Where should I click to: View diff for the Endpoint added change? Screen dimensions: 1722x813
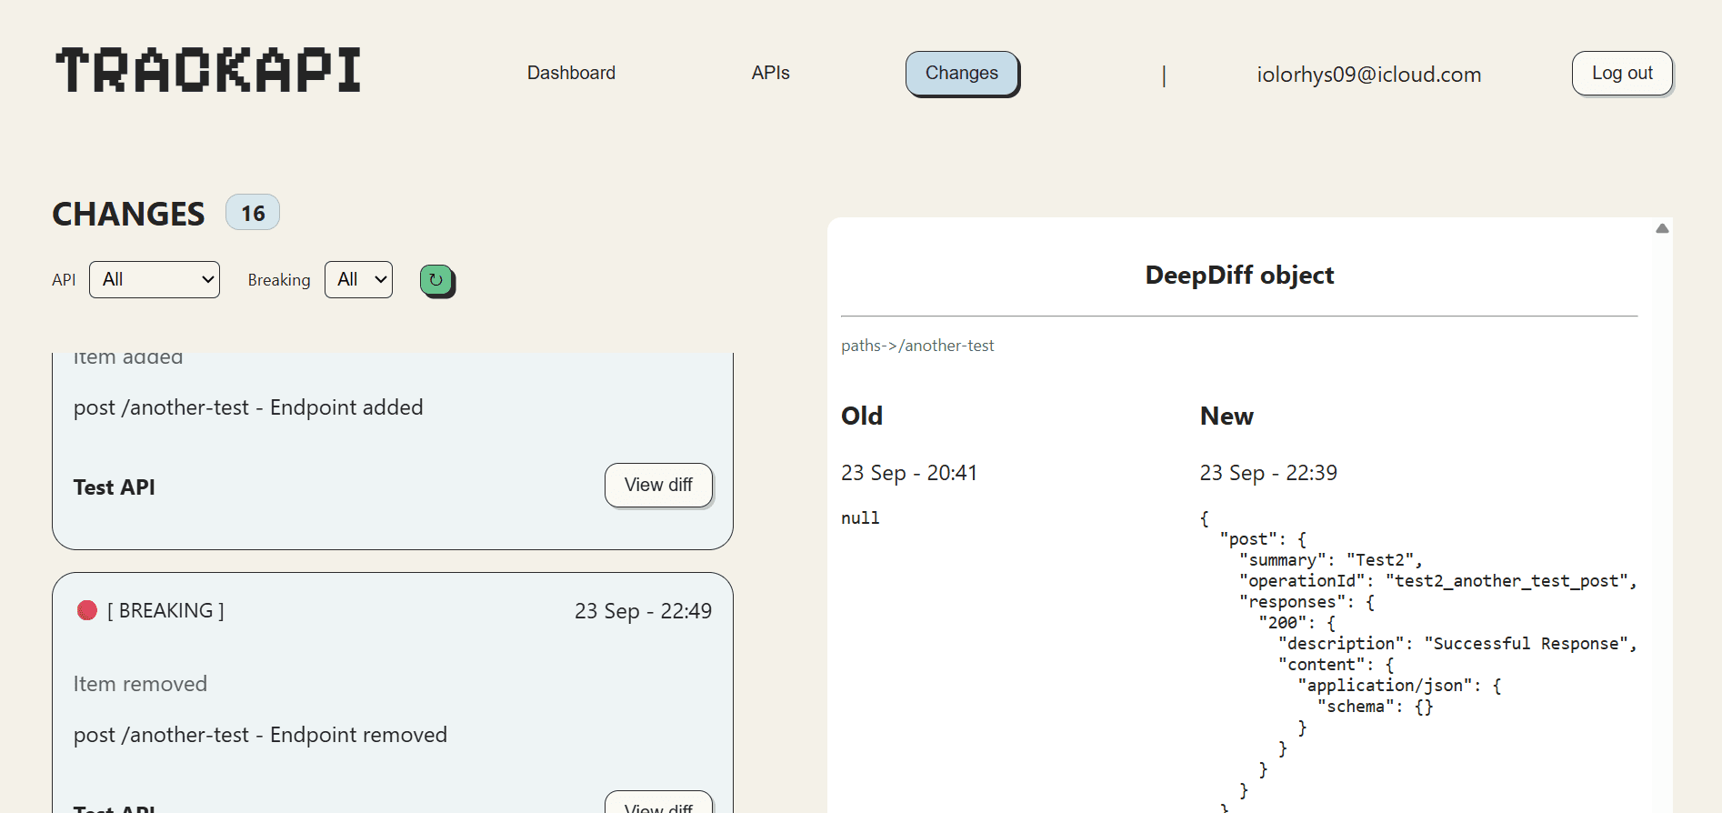click(x=658, y=485)
